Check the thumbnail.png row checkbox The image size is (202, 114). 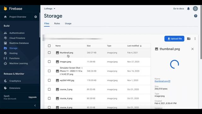click(x=49, y=53)
